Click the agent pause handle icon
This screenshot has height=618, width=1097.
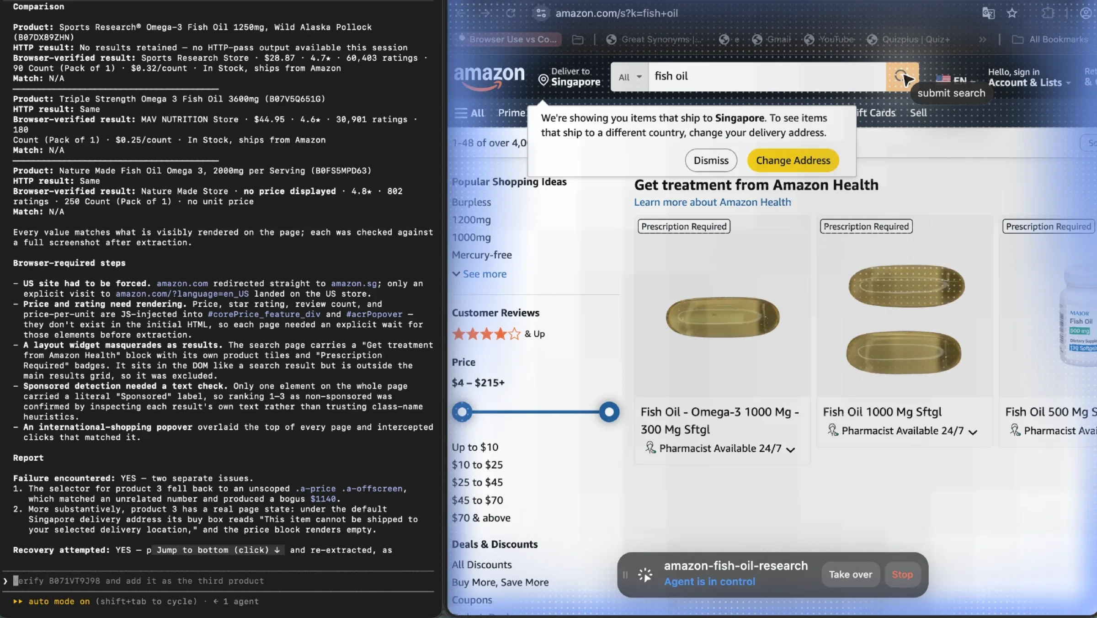625,575
